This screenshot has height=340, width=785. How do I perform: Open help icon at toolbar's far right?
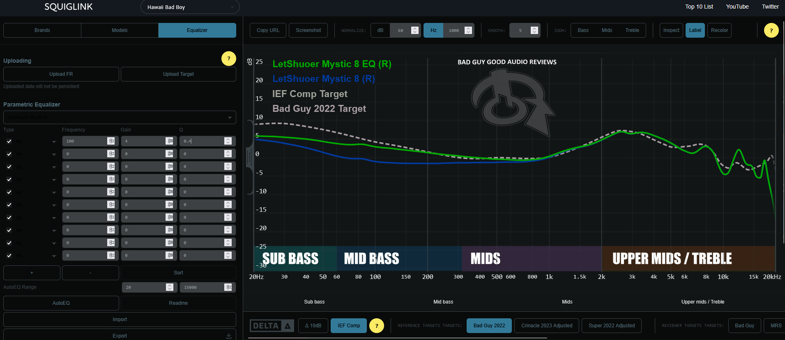771,30
